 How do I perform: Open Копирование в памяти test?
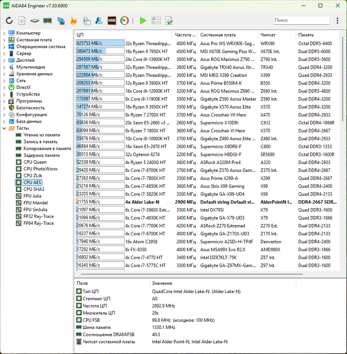click(x=47, y=148)
